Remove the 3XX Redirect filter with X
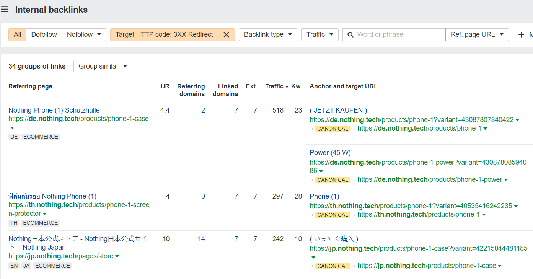 tap(226, 34)
